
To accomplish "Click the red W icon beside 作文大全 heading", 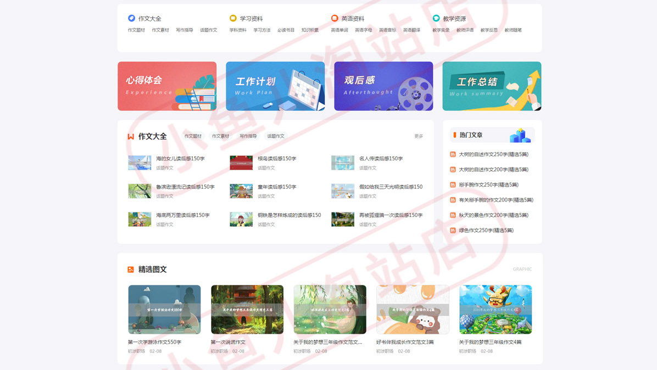I will click(x=131, y=136).
